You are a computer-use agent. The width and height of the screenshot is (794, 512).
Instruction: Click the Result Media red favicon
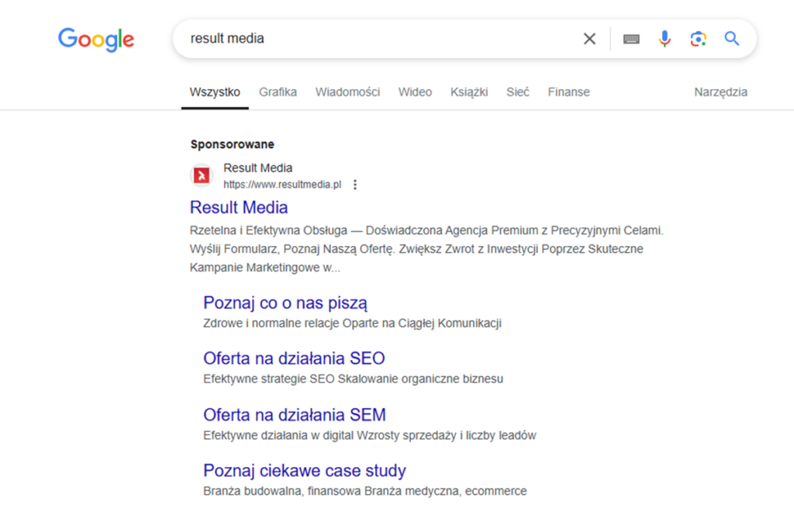pyautogui.click(x=202, y=175)
